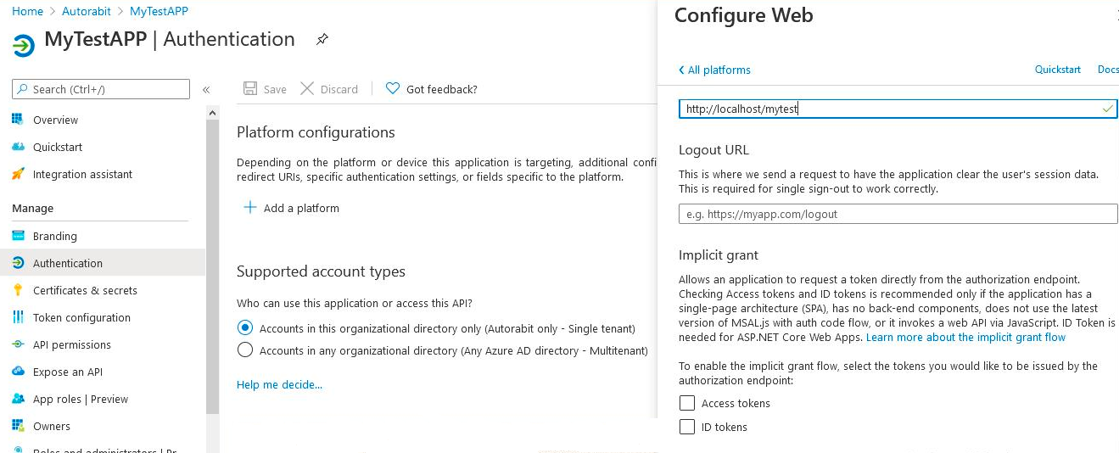Click the Overview grid icon in the sidebar
The width and height of the screenshot is (1119, 453).
pos(18,120)
